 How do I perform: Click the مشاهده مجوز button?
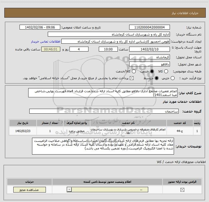[30, 190]
